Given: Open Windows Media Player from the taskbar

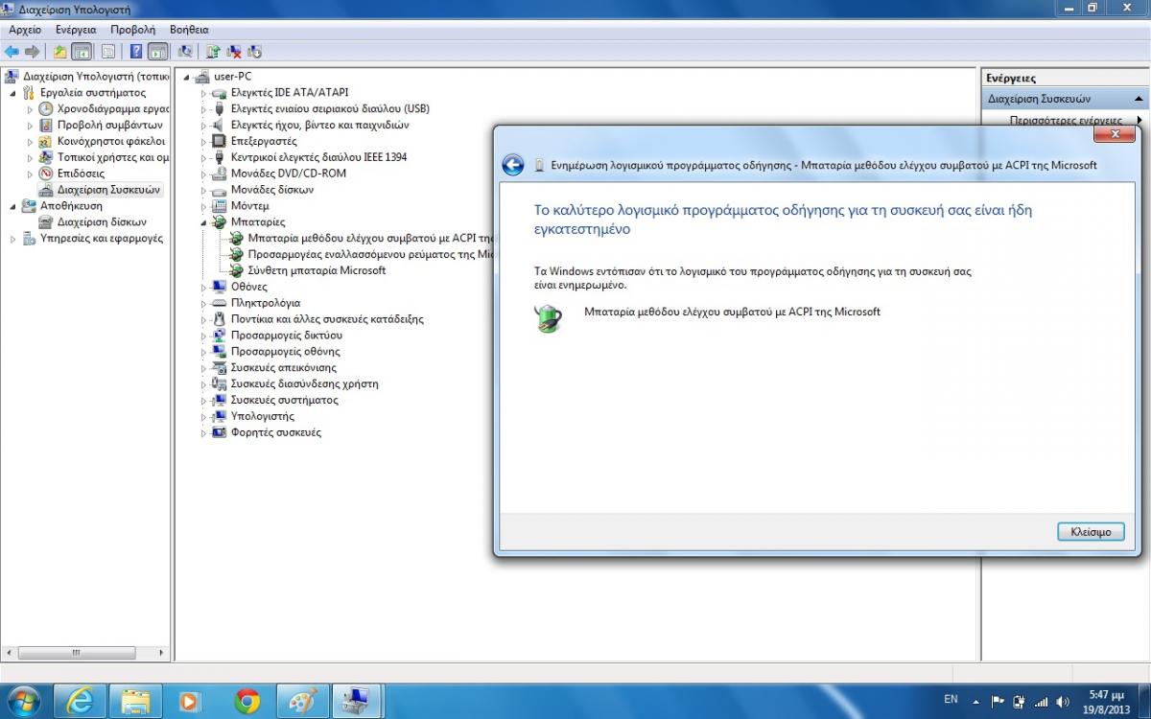Looking at the screenshot, I should click(191, 702).
